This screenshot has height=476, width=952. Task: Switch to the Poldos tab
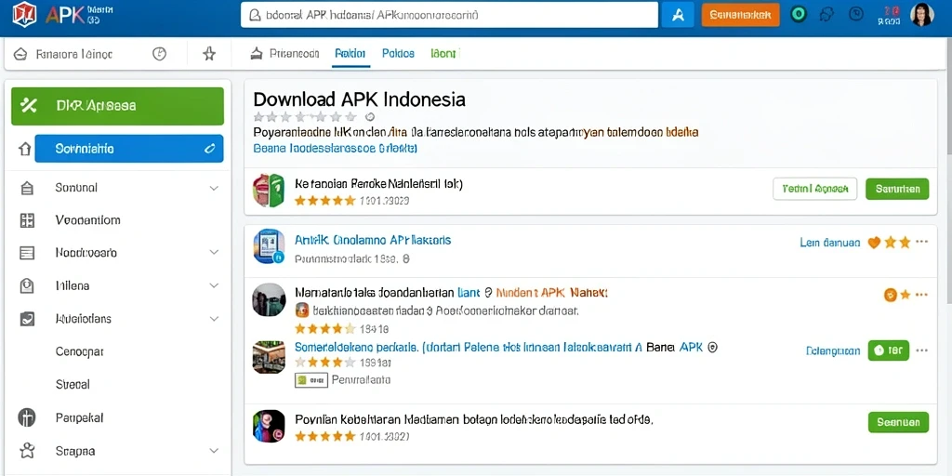click(398, 53)
